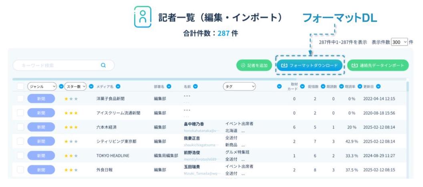
Task: Click the sort icon next to 部署名
Action: point(169,86)
